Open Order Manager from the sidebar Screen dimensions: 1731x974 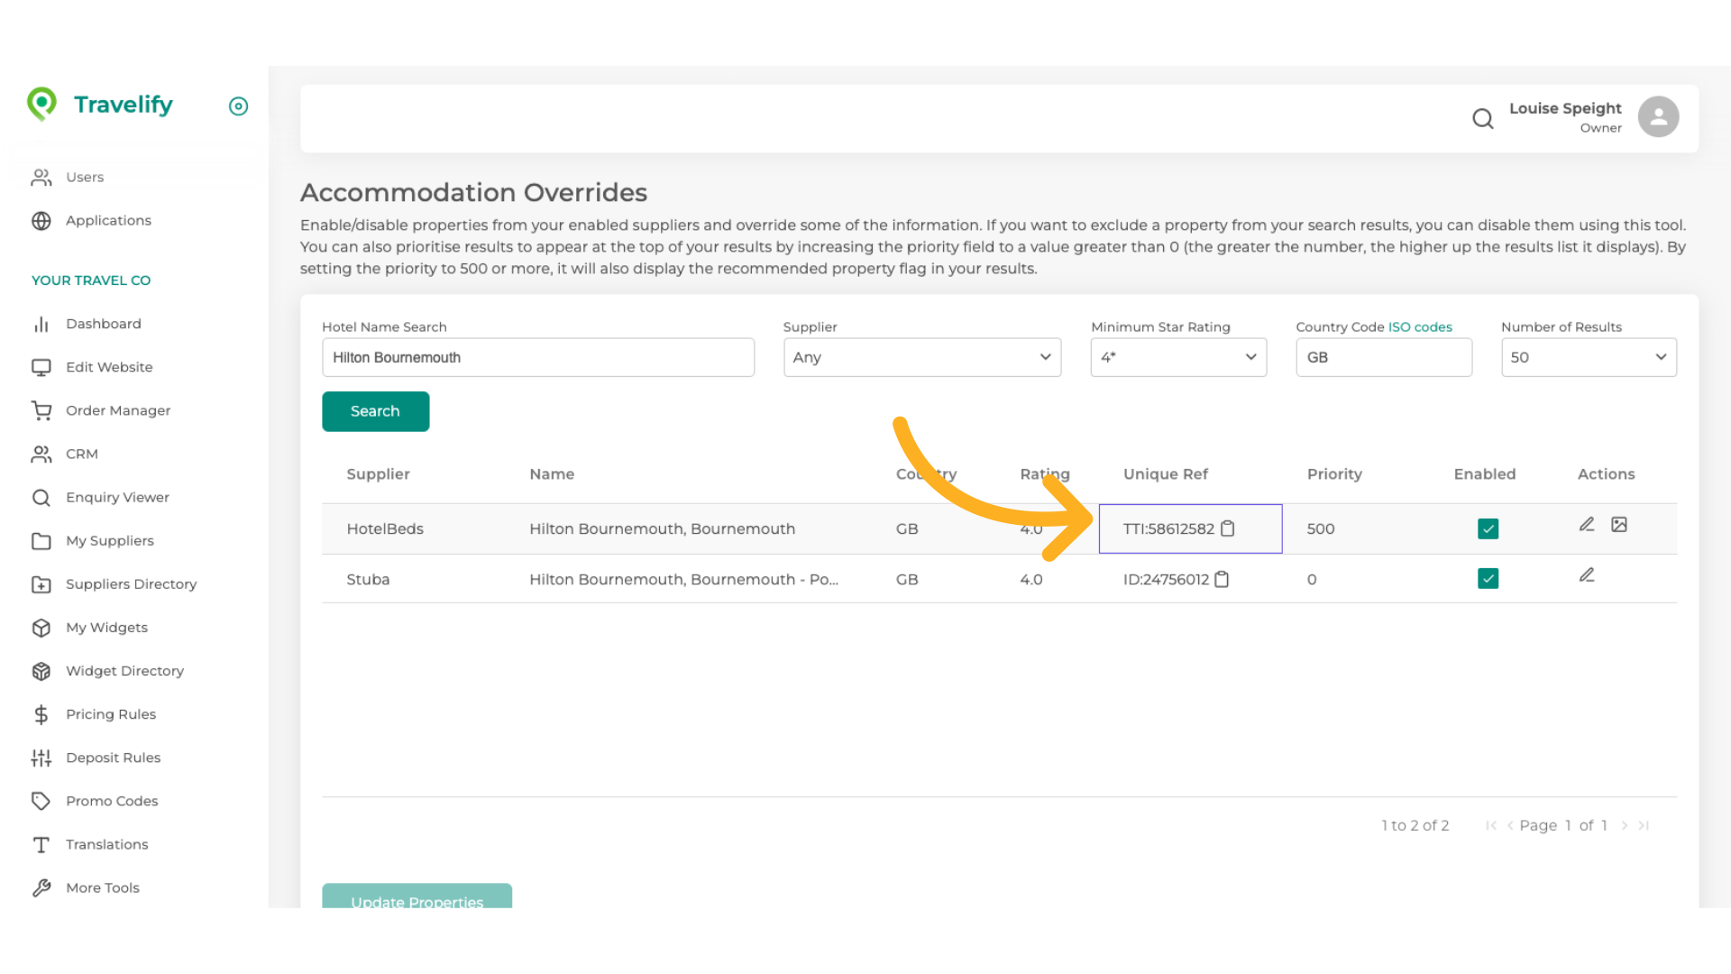[117, 410]
